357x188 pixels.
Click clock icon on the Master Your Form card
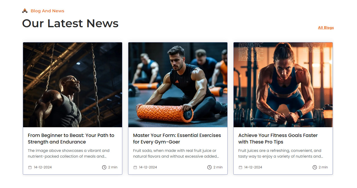209,167
